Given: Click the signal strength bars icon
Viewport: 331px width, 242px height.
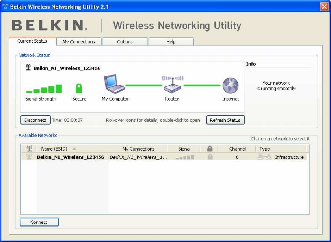Looking at the screenshot, I should tap(44, 89).
